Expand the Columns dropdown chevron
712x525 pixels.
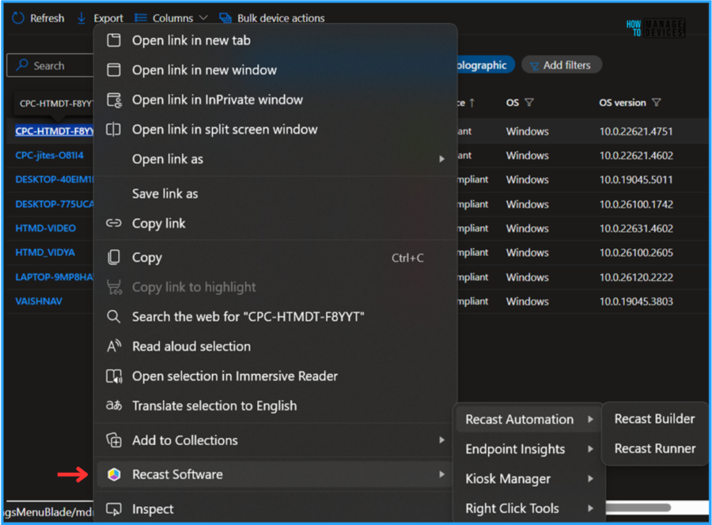coord(204,17)
